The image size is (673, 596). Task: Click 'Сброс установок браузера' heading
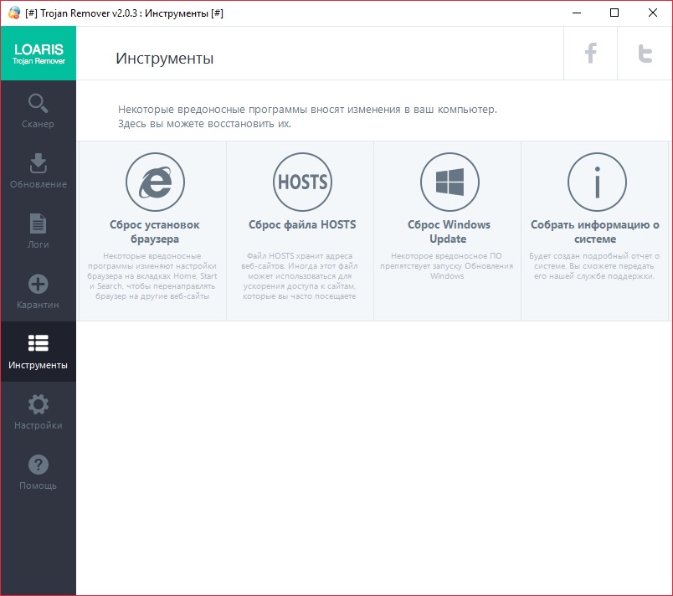[x=155, y=232]
